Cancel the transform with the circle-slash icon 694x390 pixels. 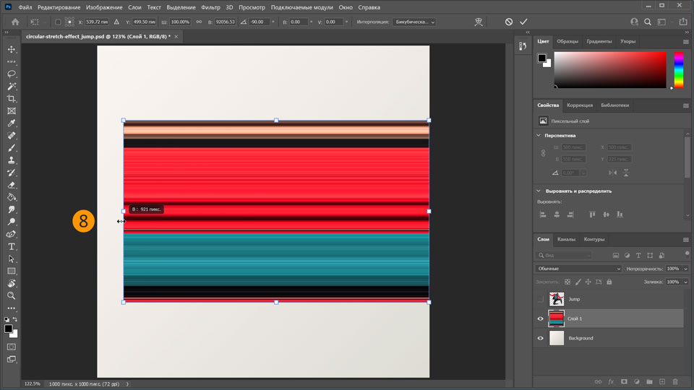click(509, 22)
